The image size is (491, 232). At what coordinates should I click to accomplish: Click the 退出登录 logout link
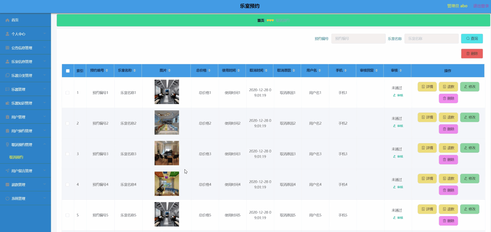click(x=481, y=6)
